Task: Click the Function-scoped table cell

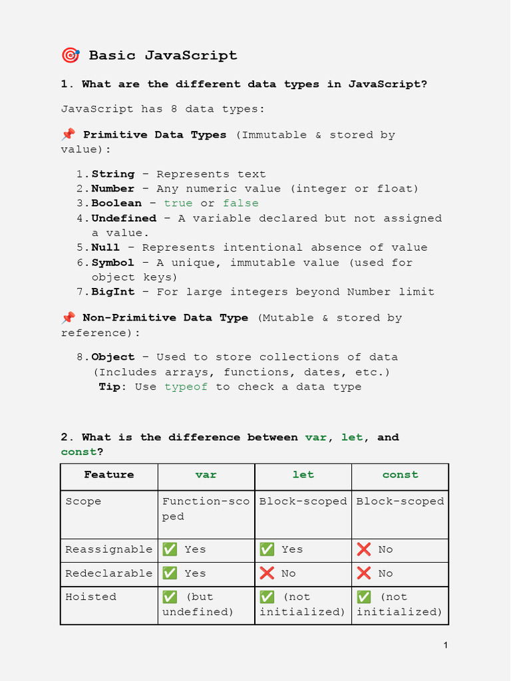Action: click(206, 509)
